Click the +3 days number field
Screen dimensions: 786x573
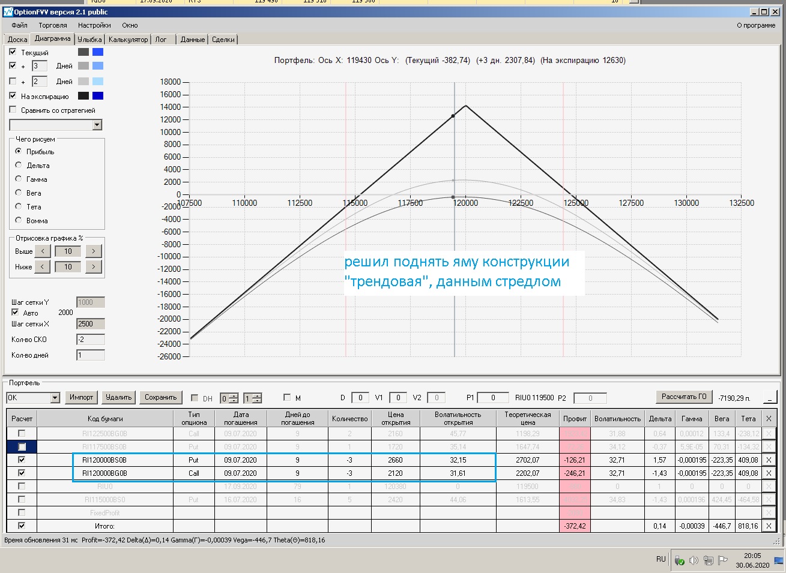coord(39,66)
